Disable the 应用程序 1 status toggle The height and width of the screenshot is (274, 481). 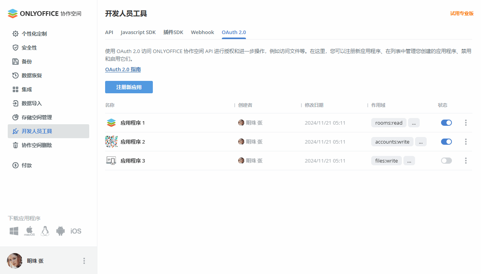[x=446, y=123]
